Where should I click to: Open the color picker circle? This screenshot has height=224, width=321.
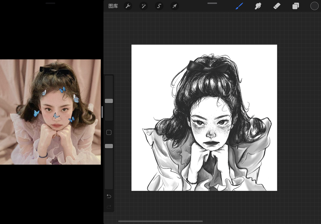[x=314, y=6]
